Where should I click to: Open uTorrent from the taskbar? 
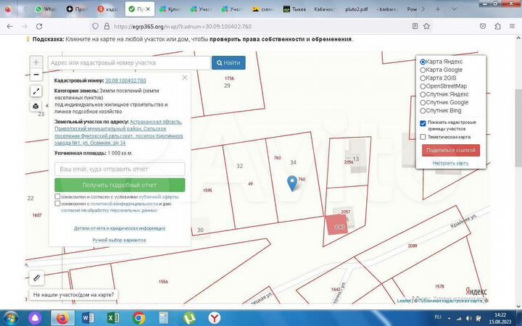[x=190, y=317]
